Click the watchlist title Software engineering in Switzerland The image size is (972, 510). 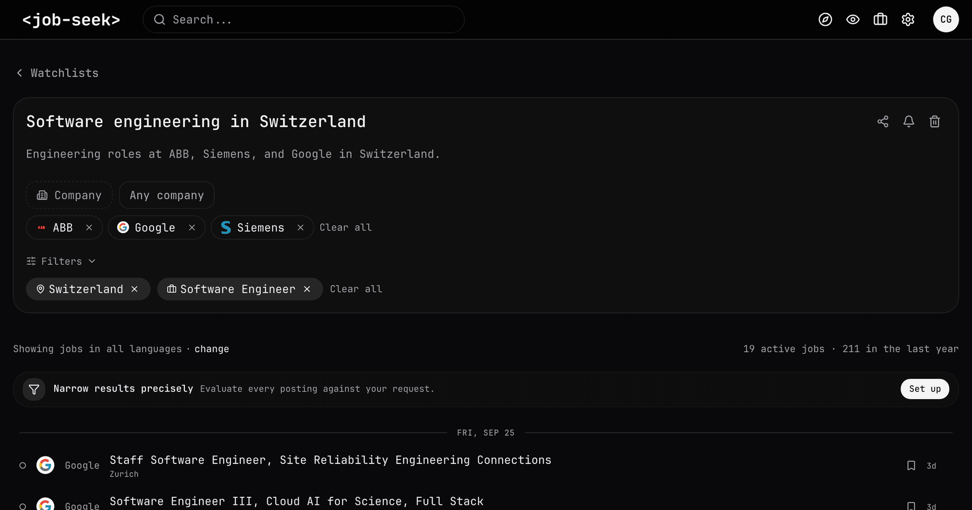(x=196, y=121)
